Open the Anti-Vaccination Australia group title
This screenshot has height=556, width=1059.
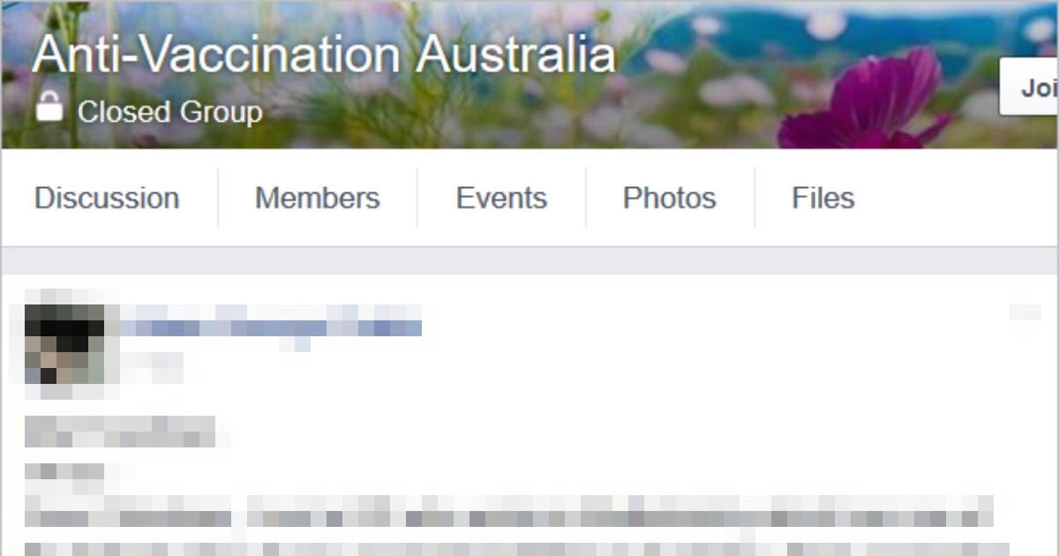click(324, 56)
